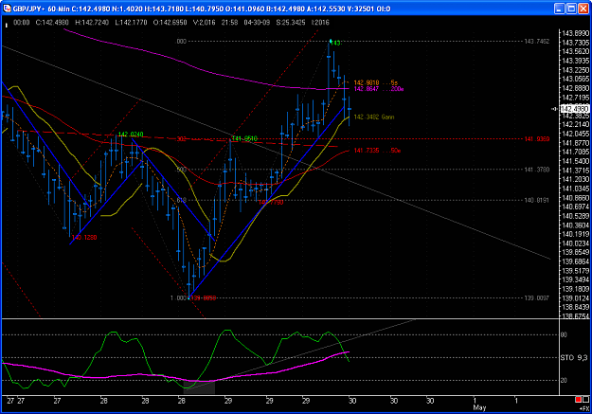Click the 04-30-09 date in data line
Screen dimensions: 592x414
point(257,23)
